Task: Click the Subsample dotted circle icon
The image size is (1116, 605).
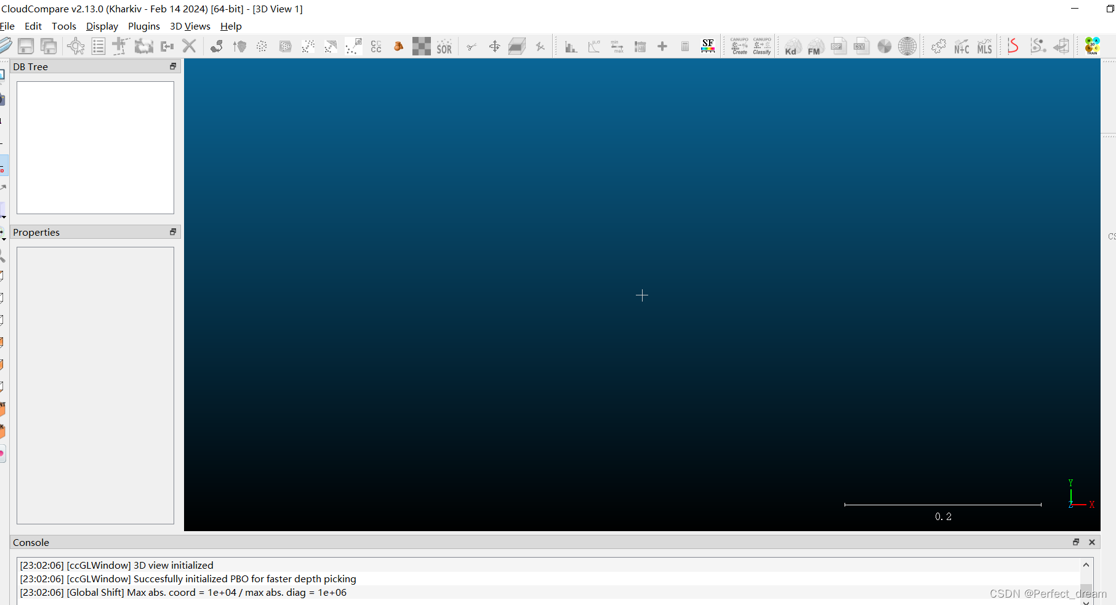Action: pos(262,46)
